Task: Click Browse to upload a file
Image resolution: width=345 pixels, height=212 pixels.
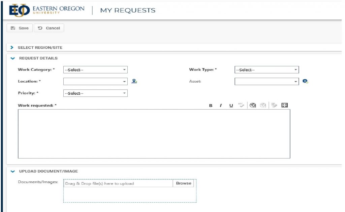Action: click(183, 183)
